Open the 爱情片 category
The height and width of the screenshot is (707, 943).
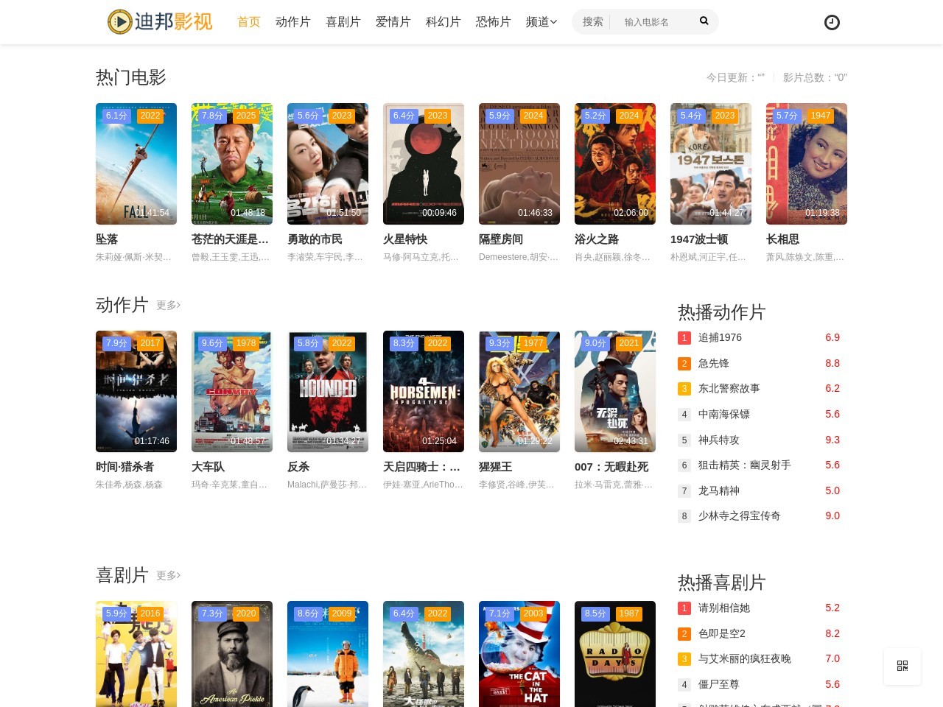pyautogui.click(x=393, y=22)
